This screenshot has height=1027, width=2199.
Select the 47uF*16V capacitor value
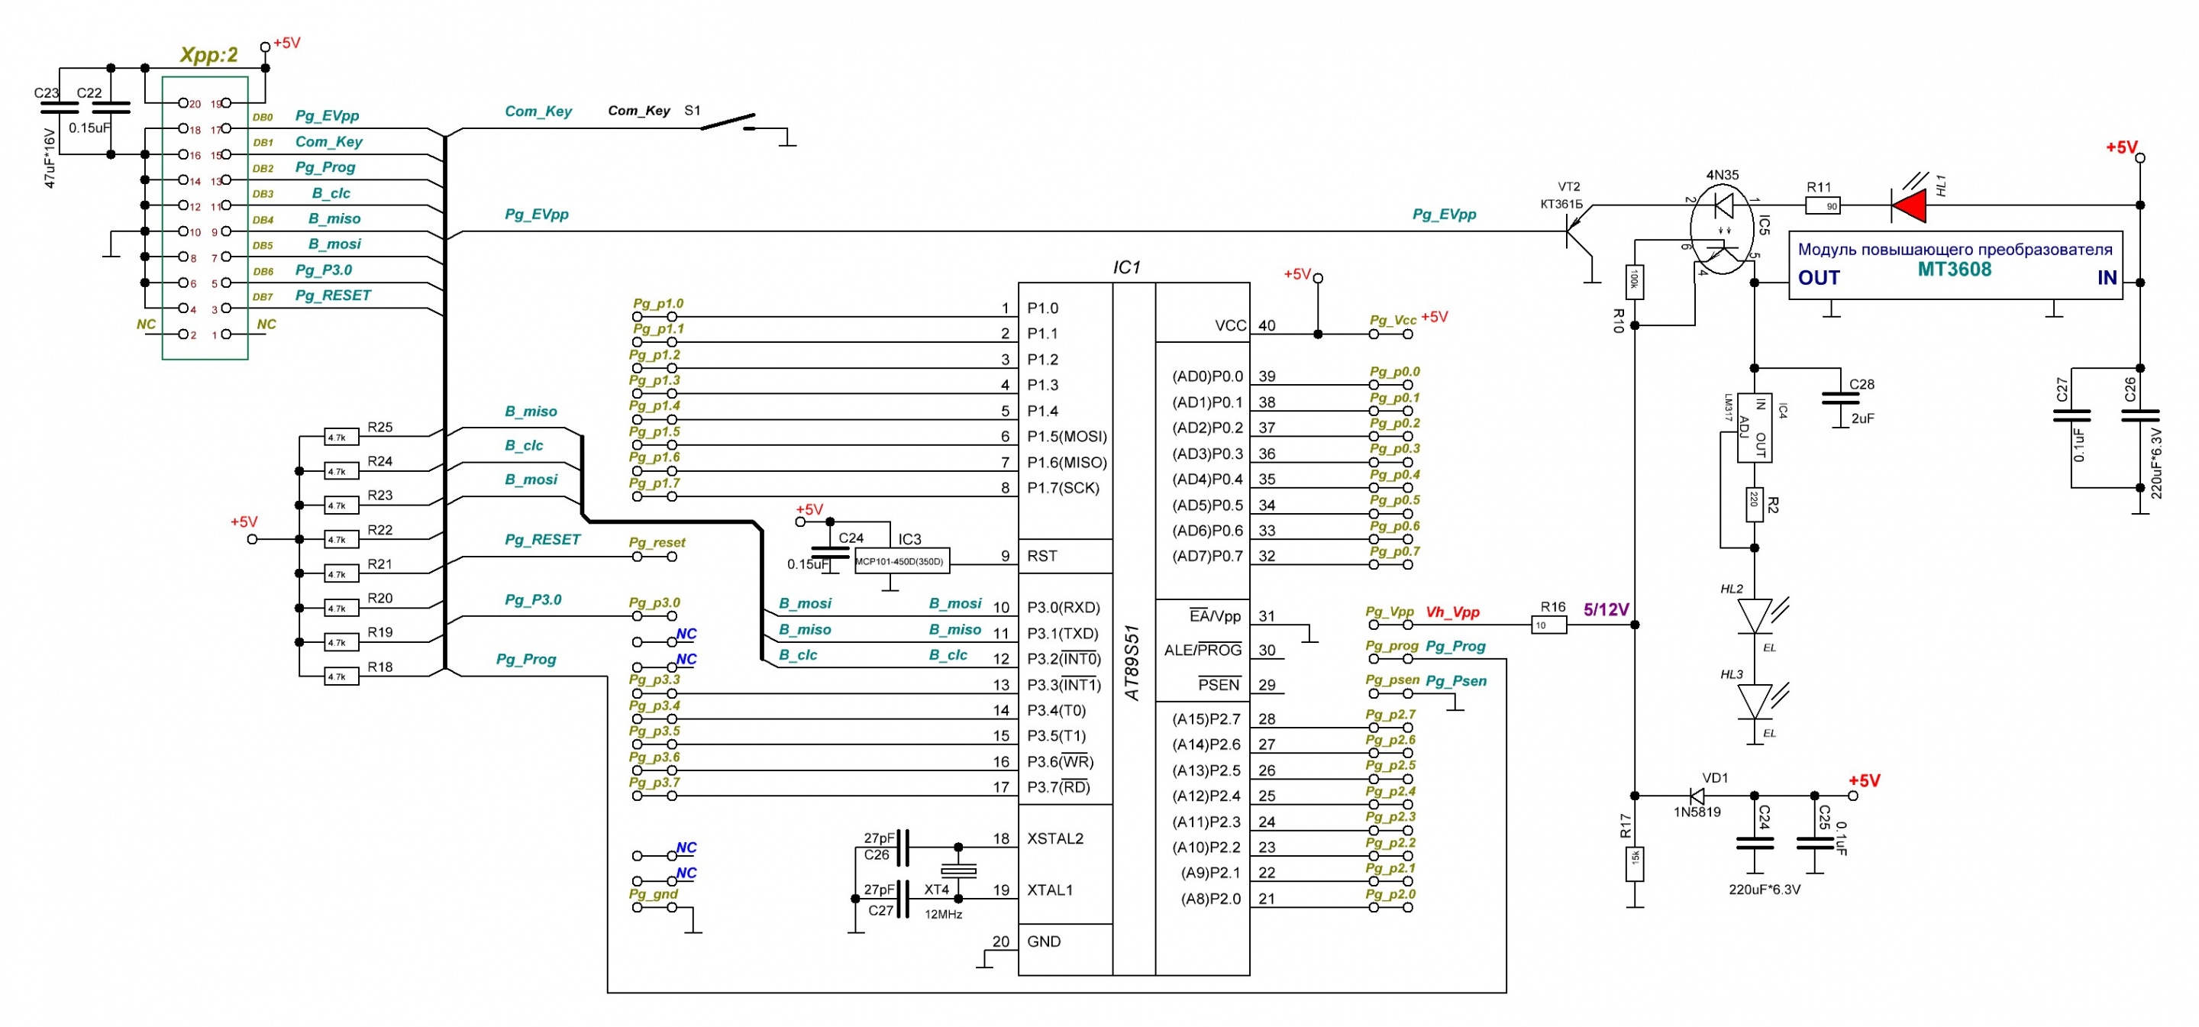pyautogui.click(x=50, y=159)
